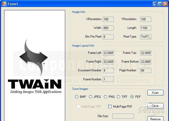Click the XResolution label
The width and height of the screenshot is (169, 121).
94,19
